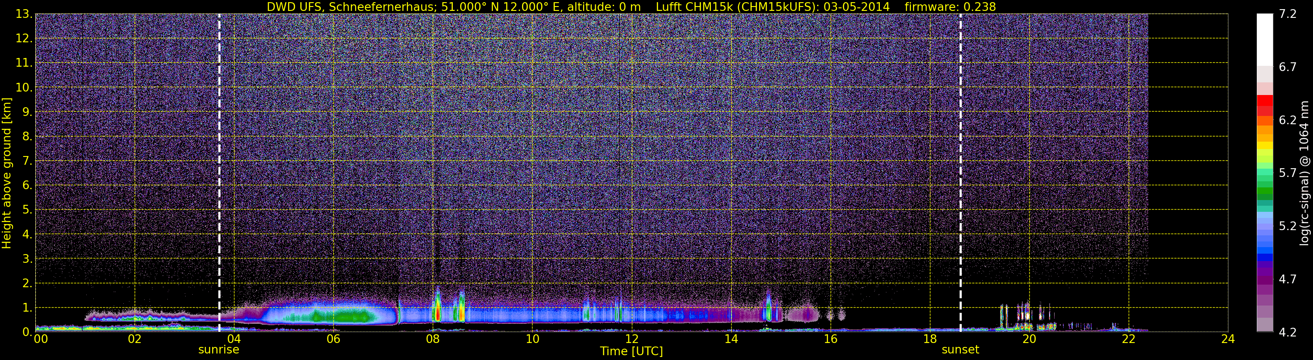Click the time axis tick label 22

pyautogui.click(x=1129, y=339)
